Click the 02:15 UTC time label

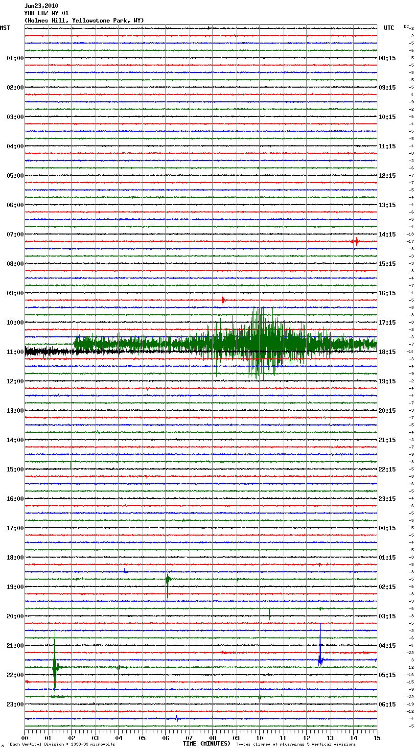(x=387, y=587)
